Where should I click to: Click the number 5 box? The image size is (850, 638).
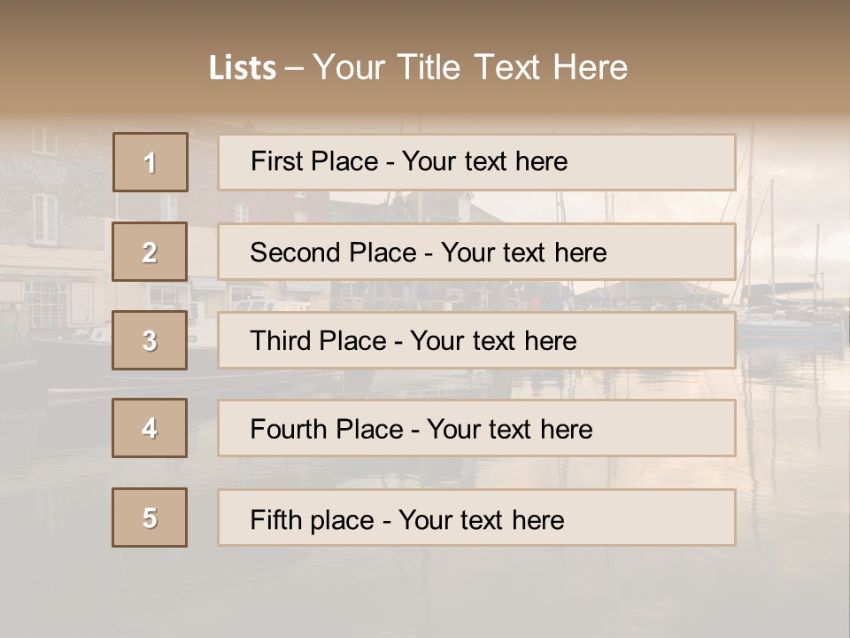pyautogui.click(x=150, y=517)
